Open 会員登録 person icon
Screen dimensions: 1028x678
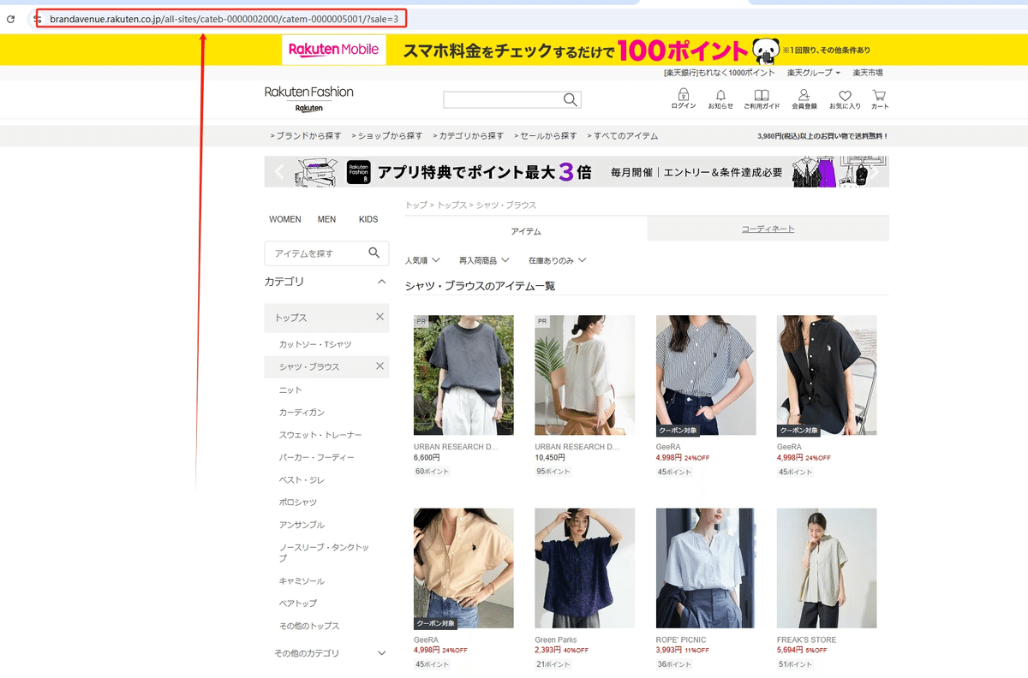click(804, 99)
